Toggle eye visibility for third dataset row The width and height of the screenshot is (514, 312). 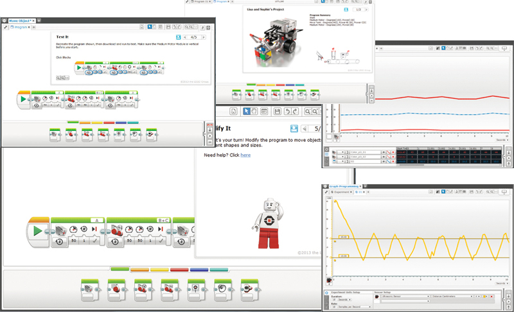coord(383,161)
